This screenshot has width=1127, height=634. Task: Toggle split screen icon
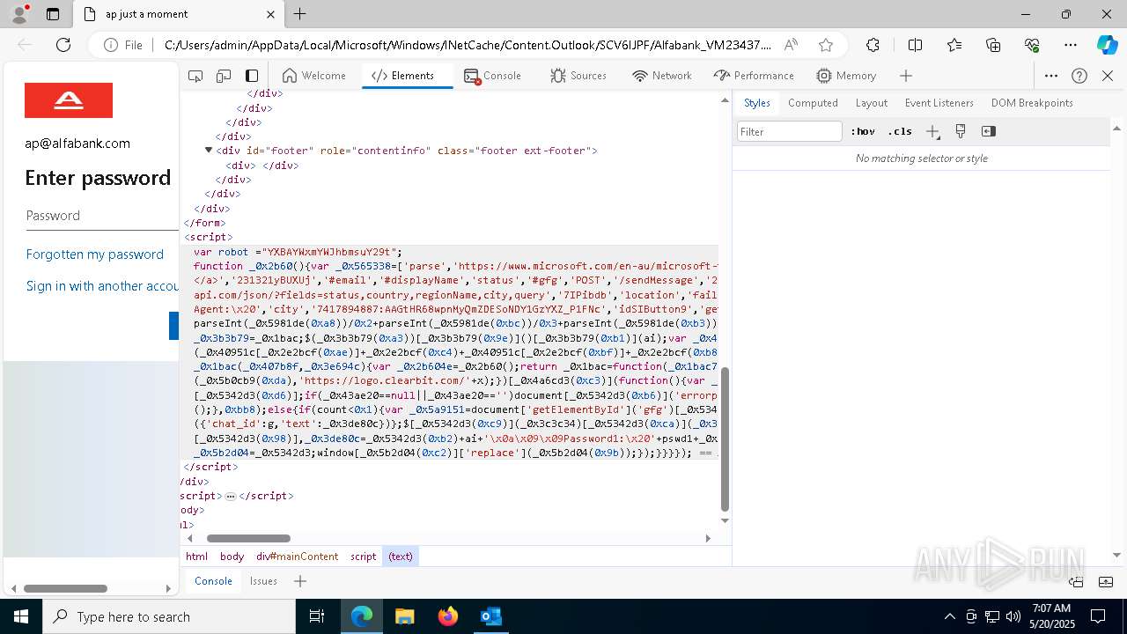tap(915, 45)
